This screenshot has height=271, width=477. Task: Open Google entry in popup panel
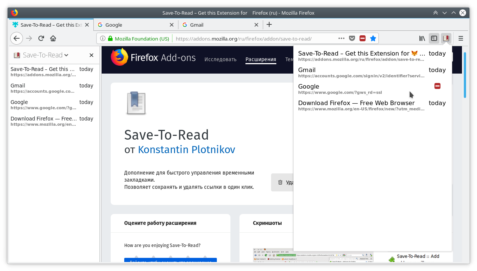372,89
